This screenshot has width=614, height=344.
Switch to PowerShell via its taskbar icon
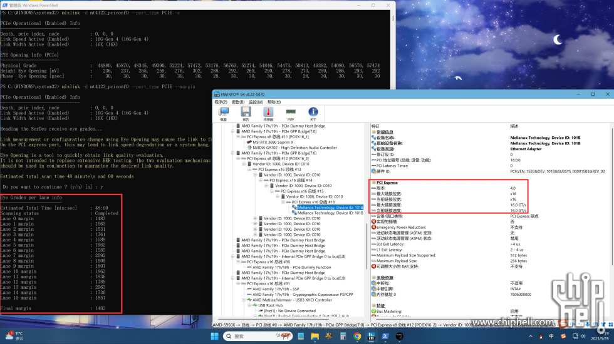(x=385, y=336)
